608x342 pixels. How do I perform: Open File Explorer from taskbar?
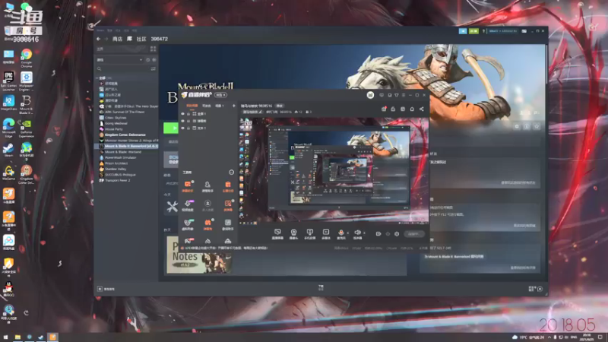17,337
